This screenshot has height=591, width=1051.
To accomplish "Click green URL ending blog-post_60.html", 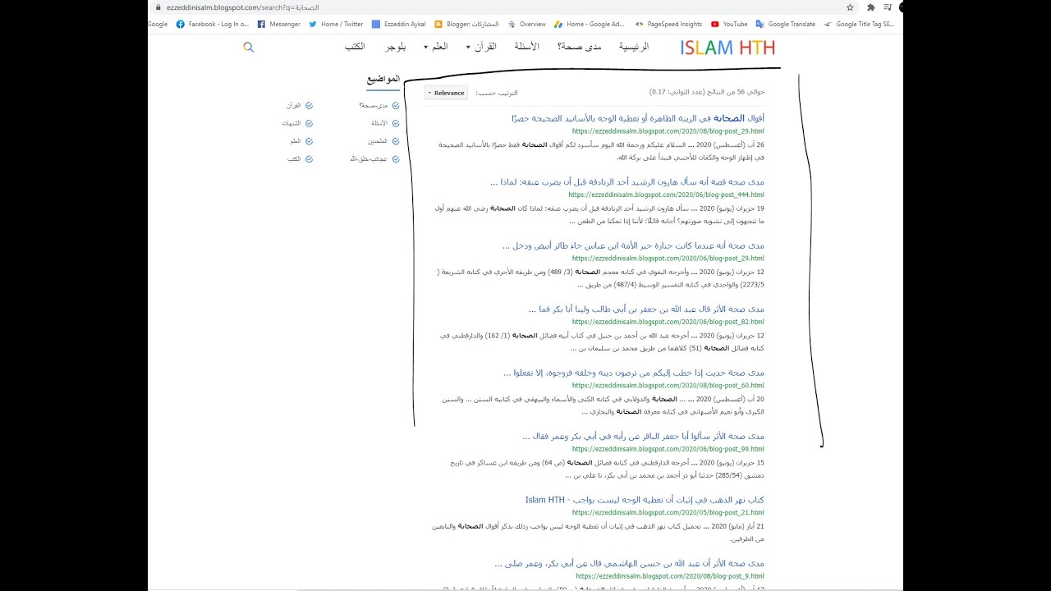I will point(668,385).
